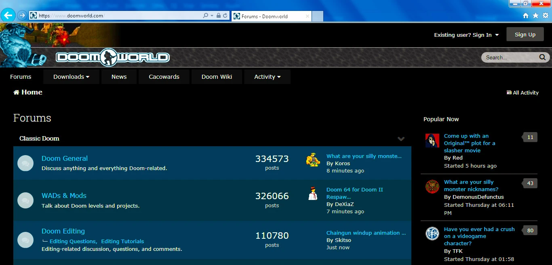Open the Editing Tutorials subforum
552x265 pixels.
(x=122, y=241)
